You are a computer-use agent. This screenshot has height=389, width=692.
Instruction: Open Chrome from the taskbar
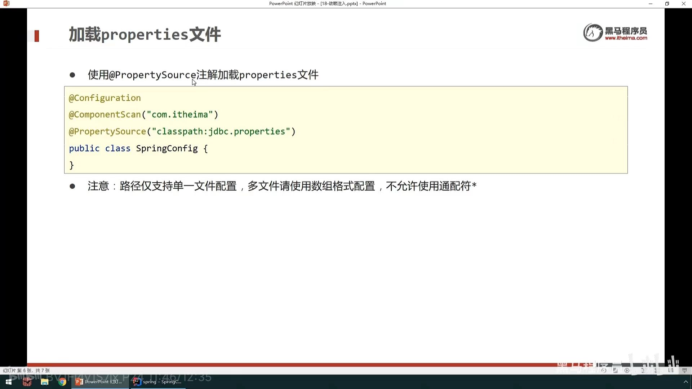(62, 382)
